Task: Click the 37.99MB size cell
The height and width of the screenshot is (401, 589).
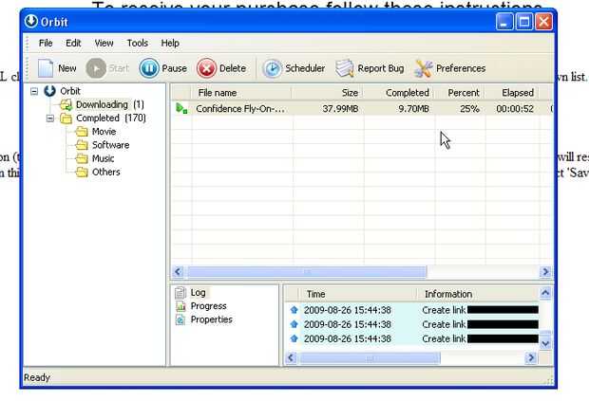Action: pyautogui.click(x=340, y=109)
